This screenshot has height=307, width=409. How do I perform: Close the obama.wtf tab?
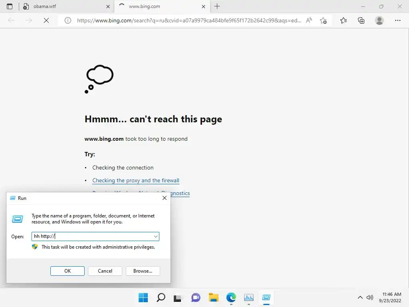point(108,6)
